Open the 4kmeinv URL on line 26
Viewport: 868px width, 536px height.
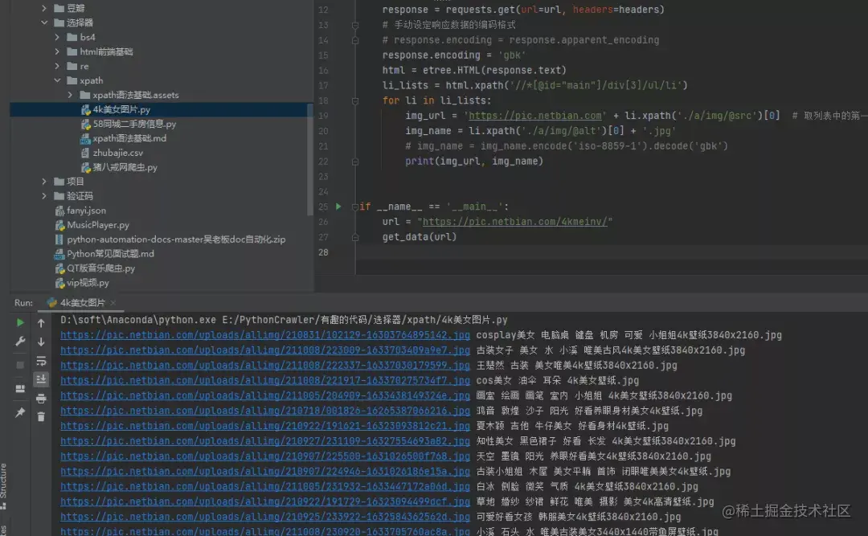pyautogui.click(x=515, y=222)
